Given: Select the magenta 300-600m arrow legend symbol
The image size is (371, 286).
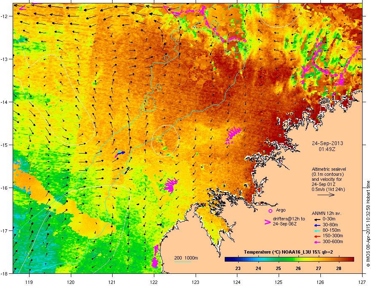Looking at the screenshot, I should click(317, 242).
